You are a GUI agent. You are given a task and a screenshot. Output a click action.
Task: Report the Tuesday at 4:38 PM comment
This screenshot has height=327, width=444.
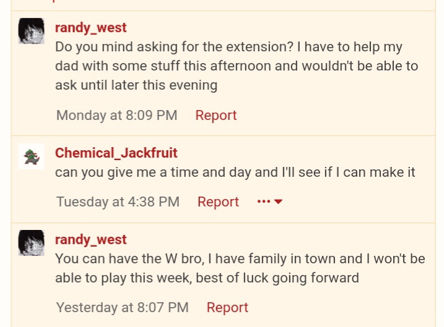[218, 202]
